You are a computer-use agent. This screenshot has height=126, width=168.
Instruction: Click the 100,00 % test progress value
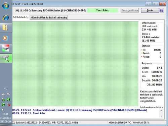[157, 72]
